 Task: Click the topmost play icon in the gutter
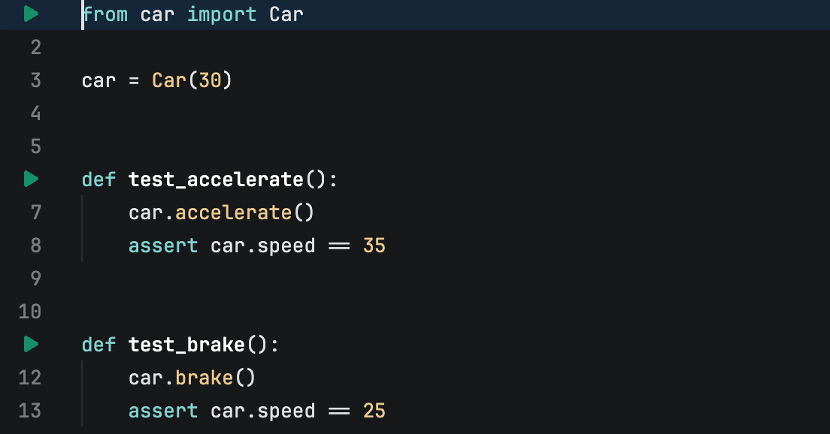tap(30, 13)
